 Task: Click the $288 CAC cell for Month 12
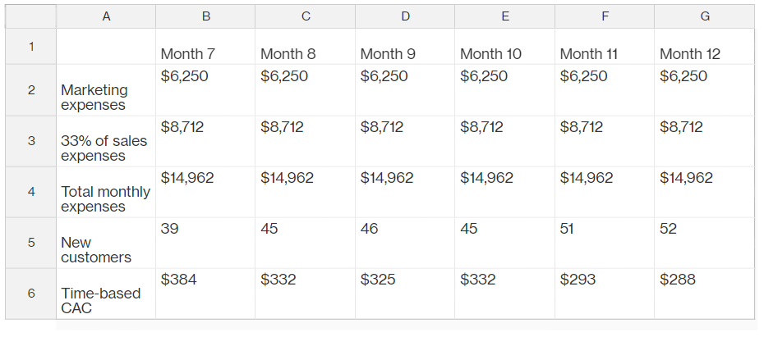(x=705, y=294)
